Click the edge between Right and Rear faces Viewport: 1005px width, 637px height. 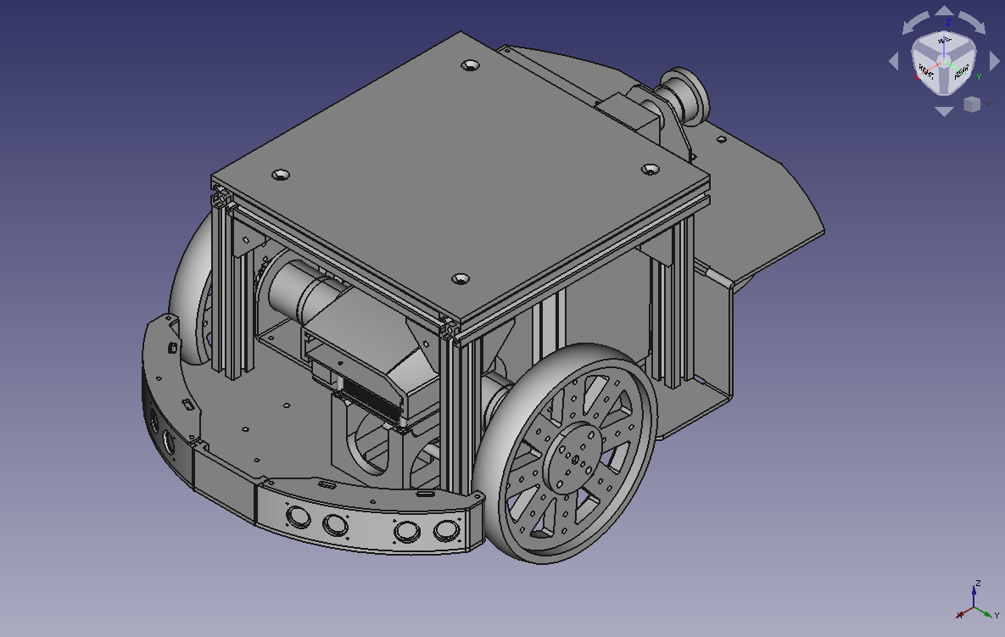pyautogui.click(x=944, y=80)
